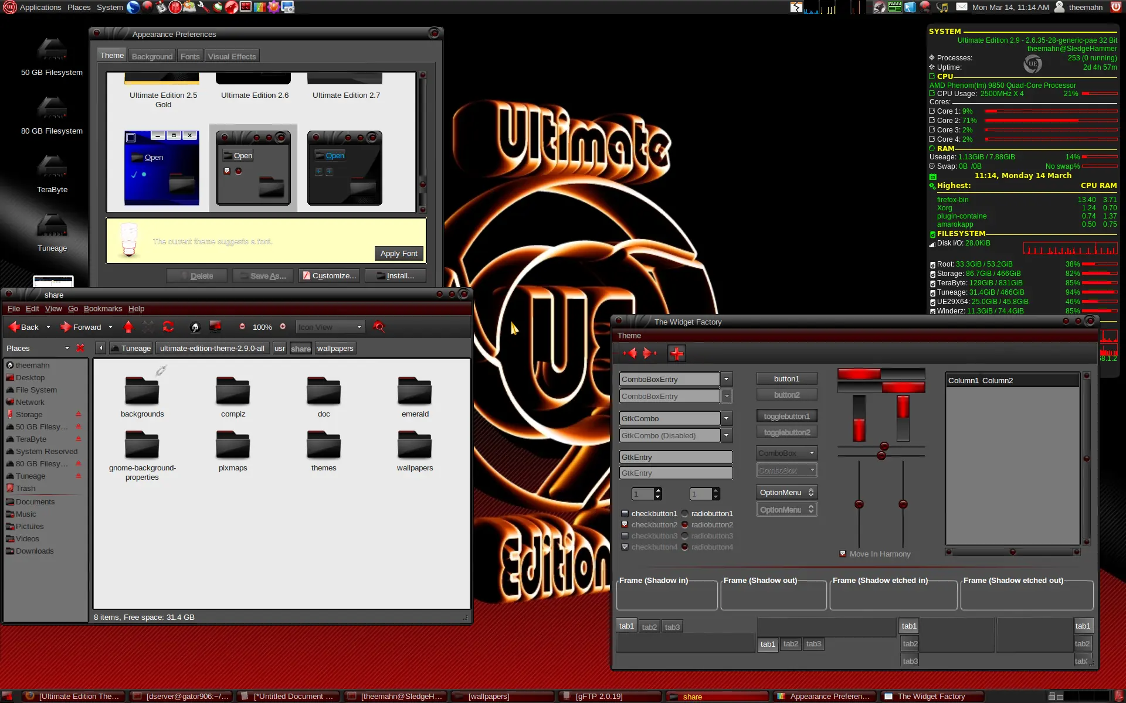Expand the Icon View dropdown
The height and width of the screenshot is (703, 1126).
tap(330, 327)
